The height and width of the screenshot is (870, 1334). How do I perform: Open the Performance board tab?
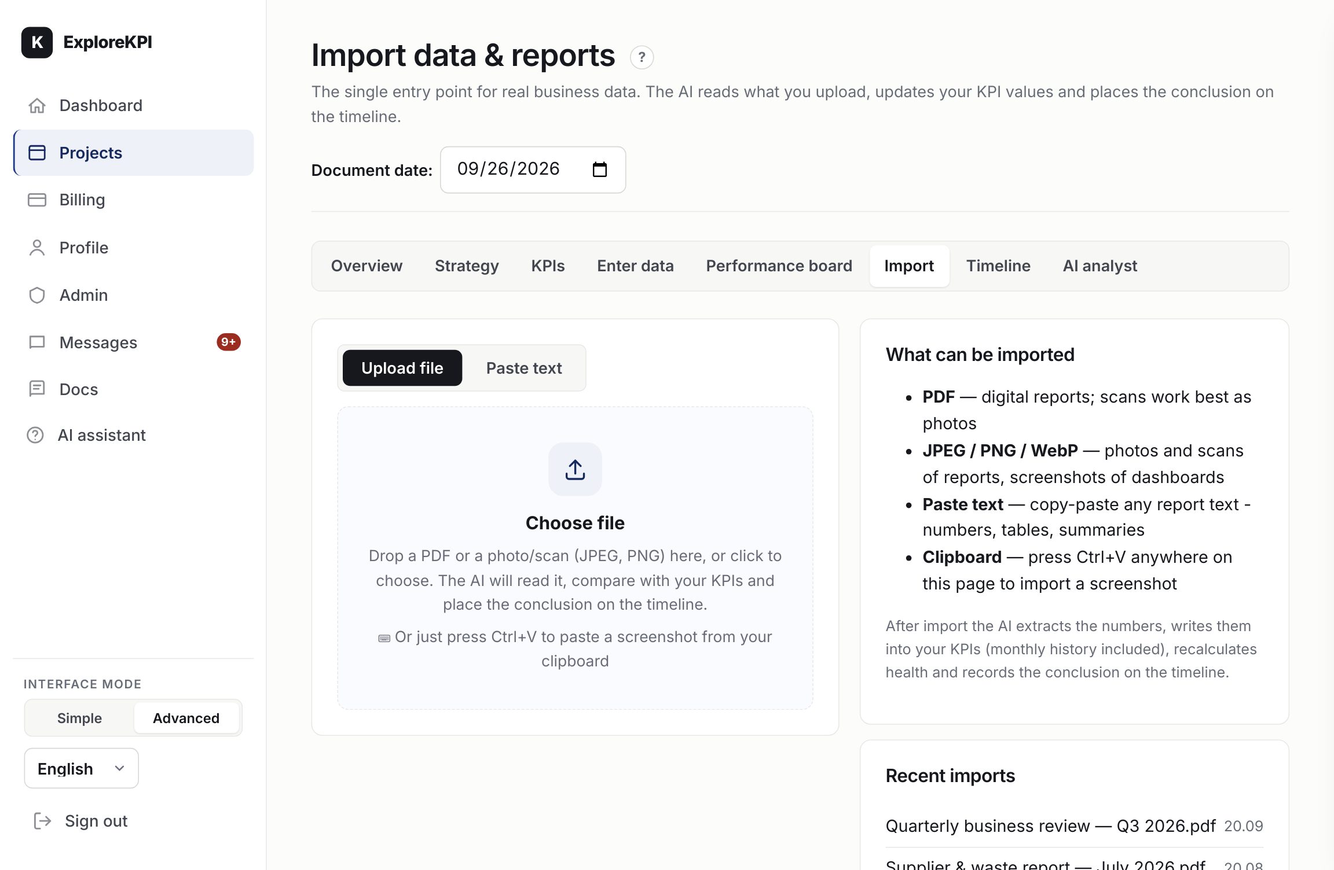tap(779, 266)
